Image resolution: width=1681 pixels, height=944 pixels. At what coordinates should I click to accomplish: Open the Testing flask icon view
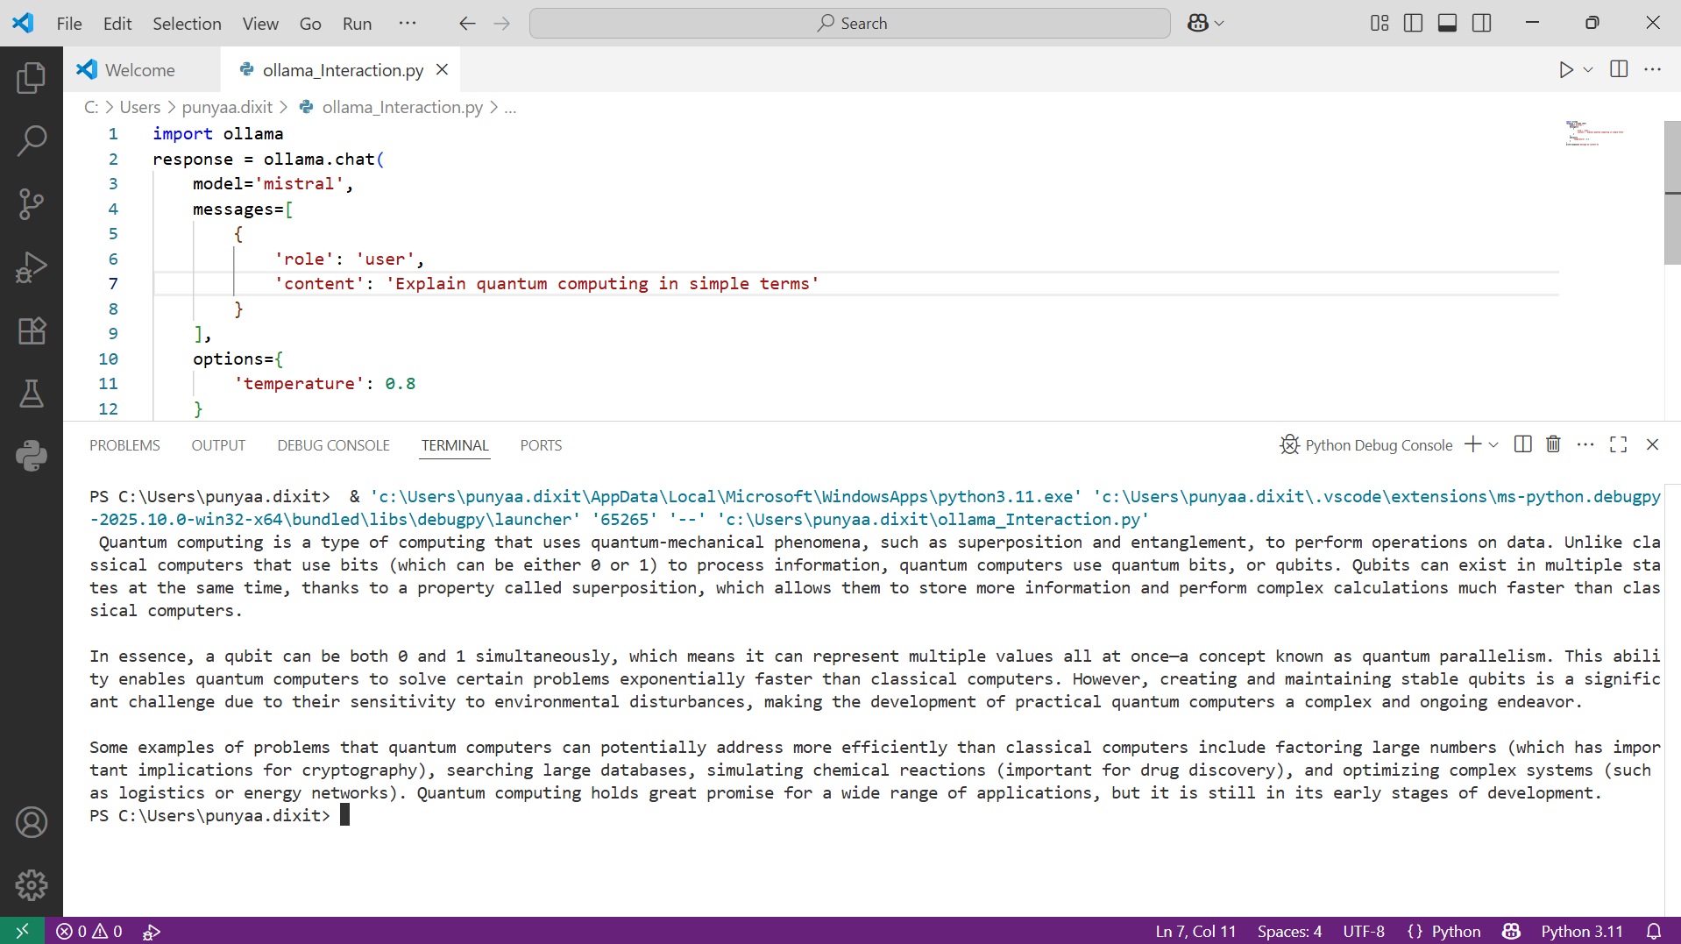[32, 394]
